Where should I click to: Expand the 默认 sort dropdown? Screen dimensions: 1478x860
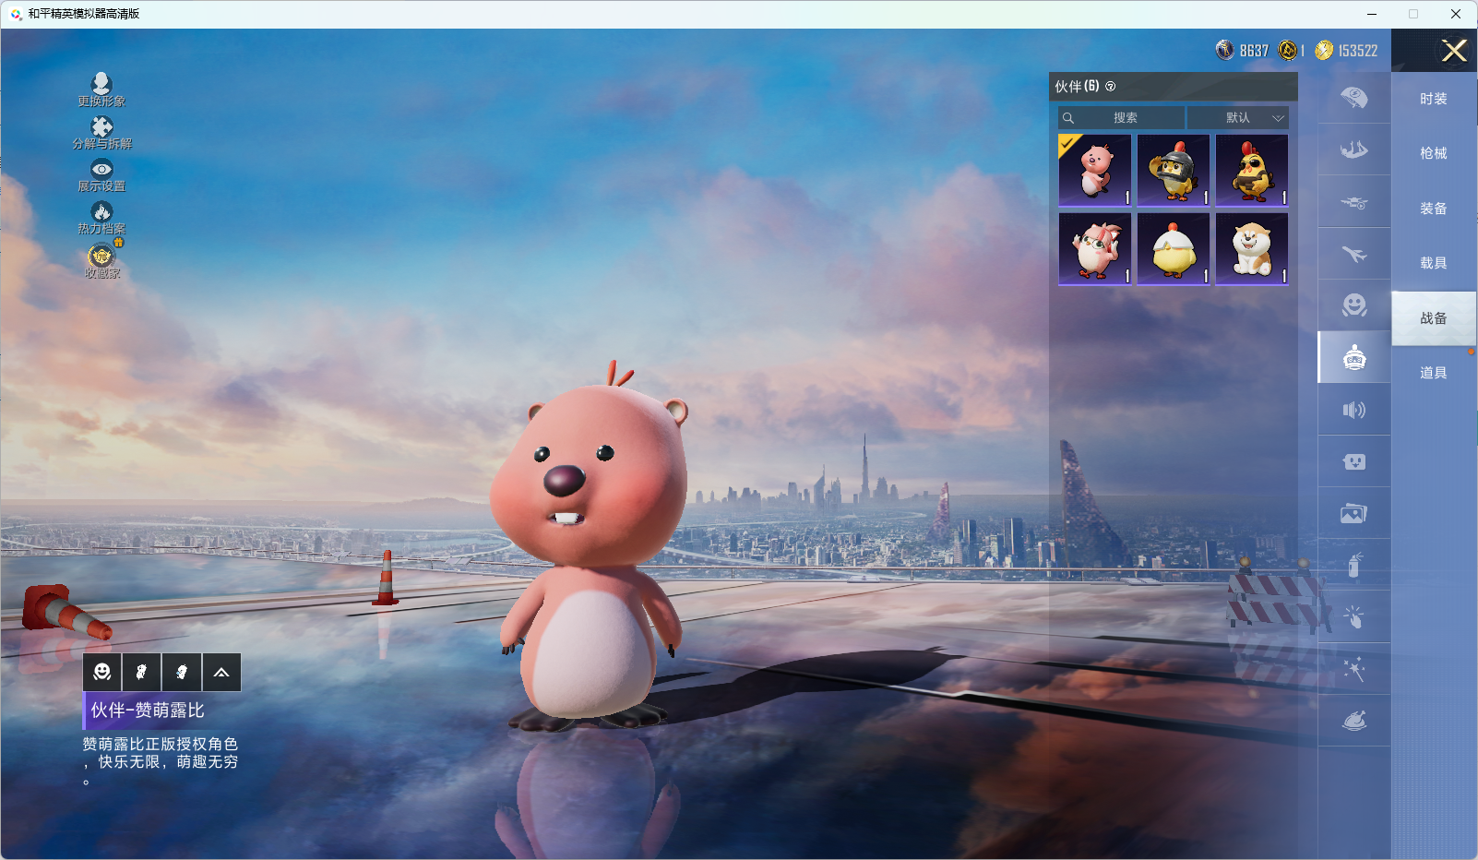coord(1238,118)
